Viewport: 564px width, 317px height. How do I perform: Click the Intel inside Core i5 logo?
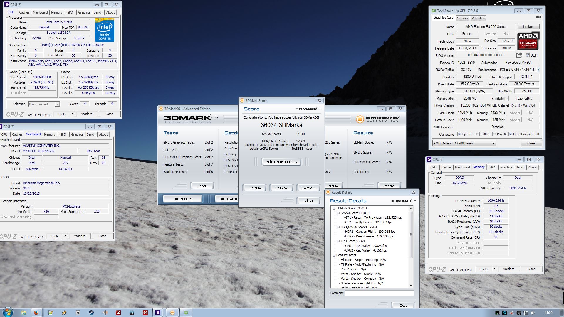(x=105, y=30)
